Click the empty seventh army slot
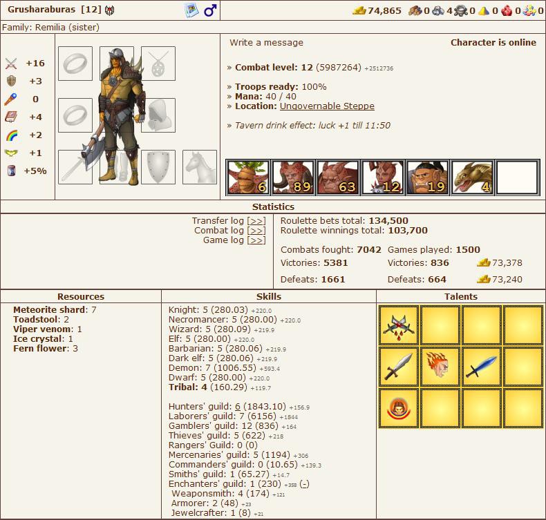The width and height of the screenshot is (546, 520). pyautogui.click(x=518, y=177)
